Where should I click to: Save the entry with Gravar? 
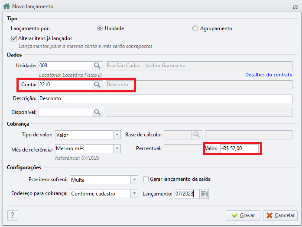pos(243,215)
